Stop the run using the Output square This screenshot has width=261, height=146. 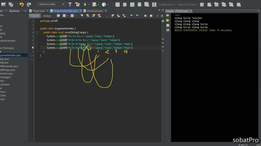click(168, 25)
